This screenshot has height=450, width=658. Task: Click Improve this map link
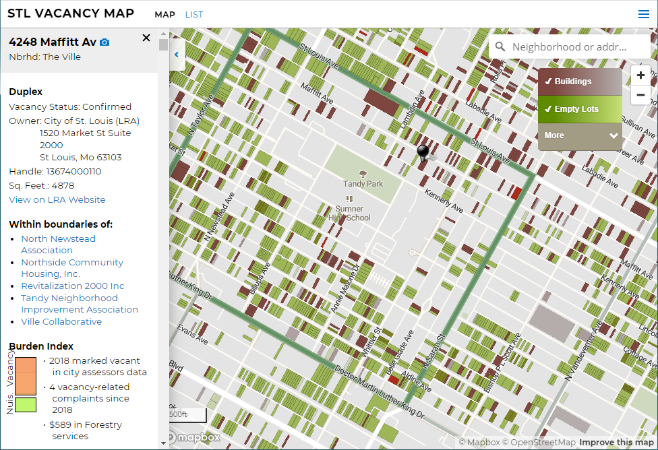pos(616,442)
